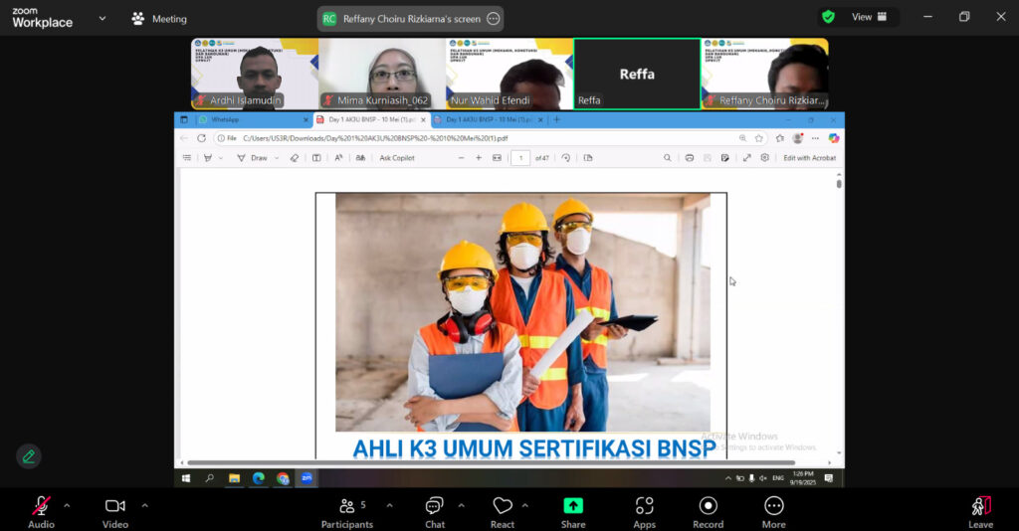Open the Zoom Chat panel
1019x531 pixels.
tap(434, 507)
